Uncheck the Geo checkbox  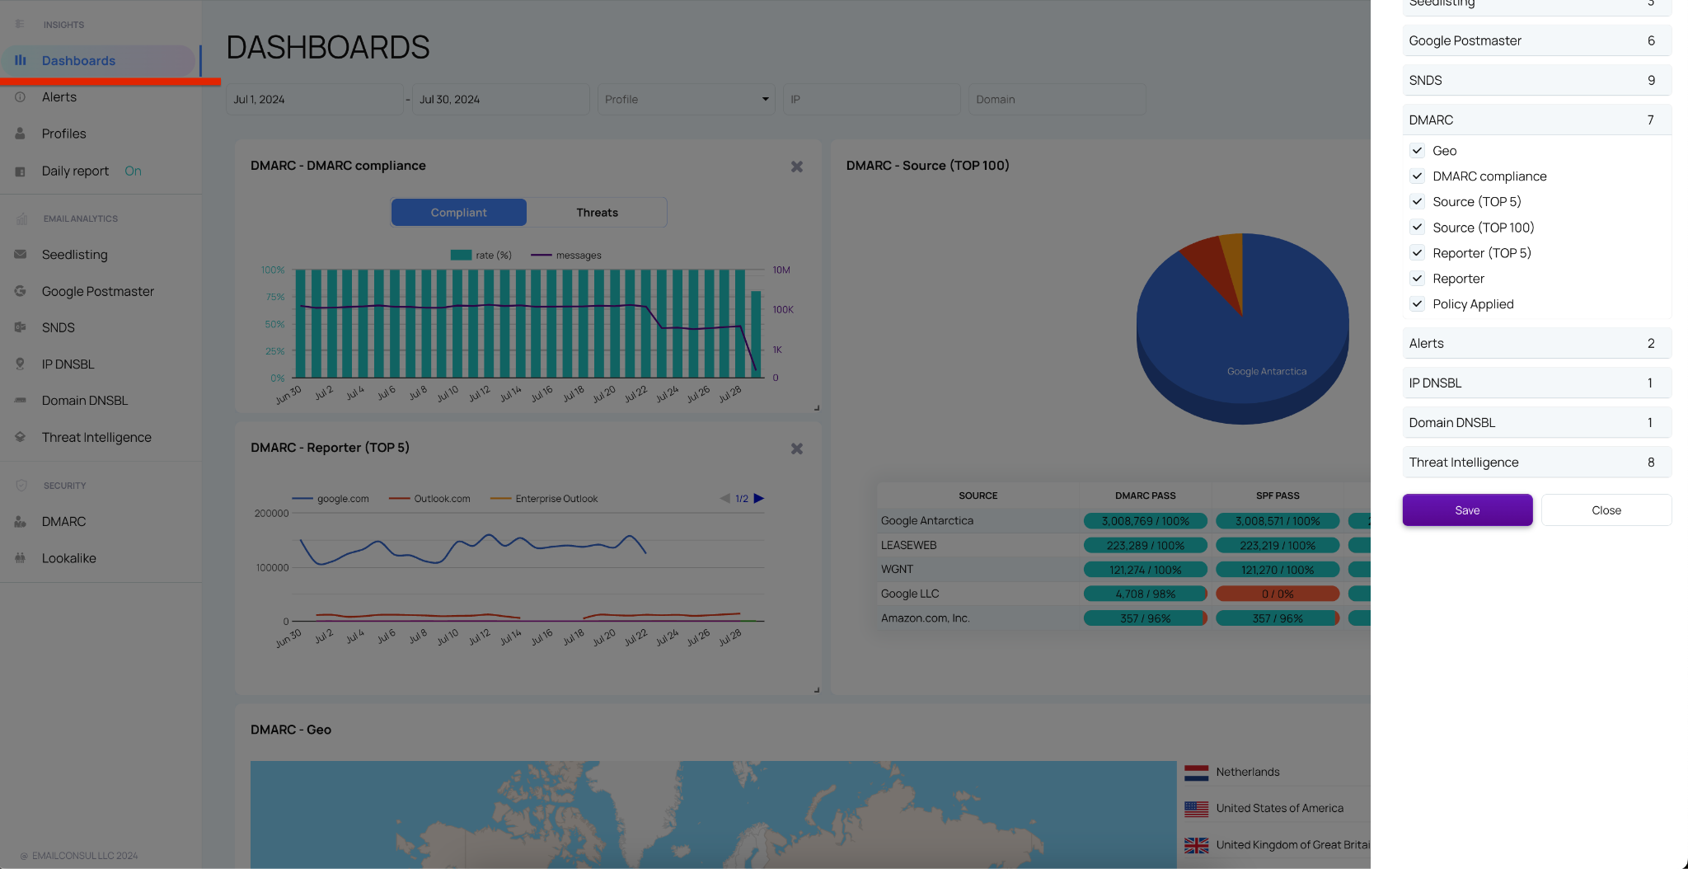tap(1417, 150)
